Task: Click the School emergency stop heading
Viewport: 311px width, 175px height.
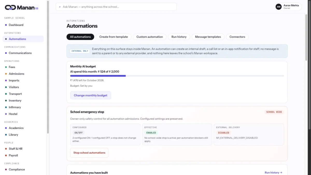Action: 87,112
